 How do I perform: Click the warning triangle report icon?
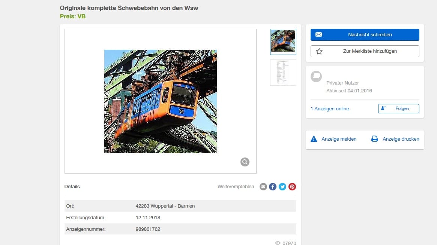point(314,139)
